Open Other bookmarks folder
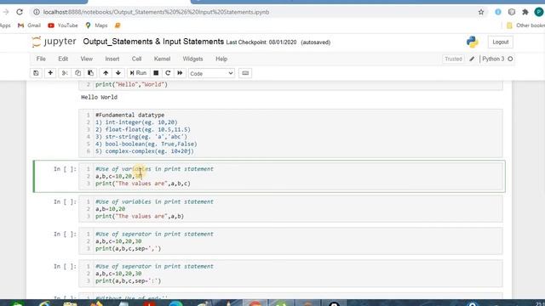The image size is (545, 306). (x=525, y=25)
